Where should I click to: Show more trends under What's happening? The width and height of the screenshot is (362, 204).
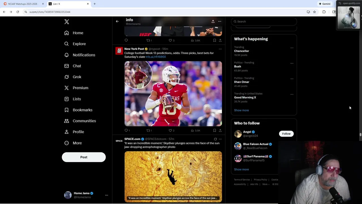pos(241,110)
